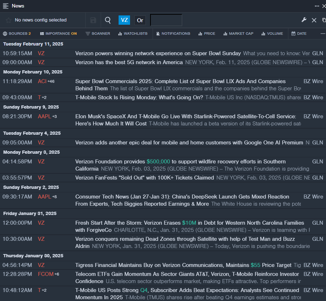The width and height of the screenshot is (326, 301).
Task: Click the FCOM ticker symbol
Action: click(46, 274)
